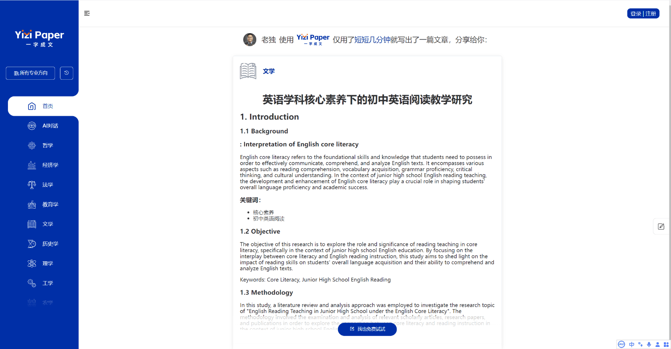Screen dimensions: 671x349
Task: Click the microphone icon in IME tray
Action: [x=649, y=344]
